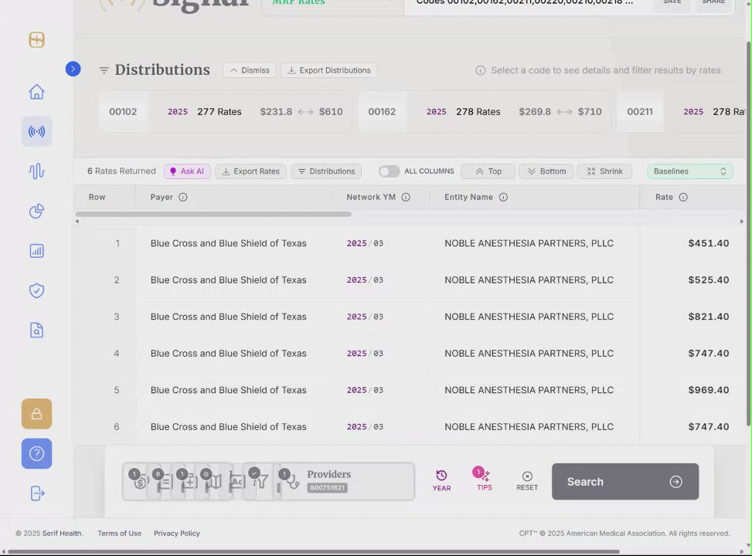Click the logout icon in sidebar
The width and height of the screenshot is (752, 556).
click(x=37, y=493)
